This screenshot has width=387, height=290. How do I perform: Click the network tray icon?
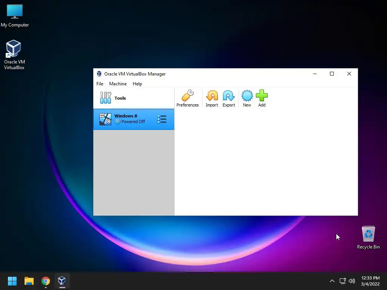pos(342,281)
